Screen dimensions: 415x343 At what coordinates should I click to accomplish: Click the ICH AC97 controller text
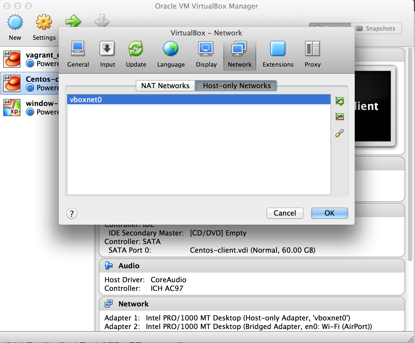click(x=167, y=288)
